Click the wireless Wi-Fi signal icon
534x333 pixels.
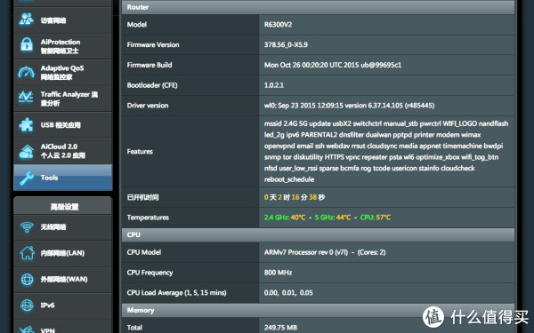coord(27,226)
